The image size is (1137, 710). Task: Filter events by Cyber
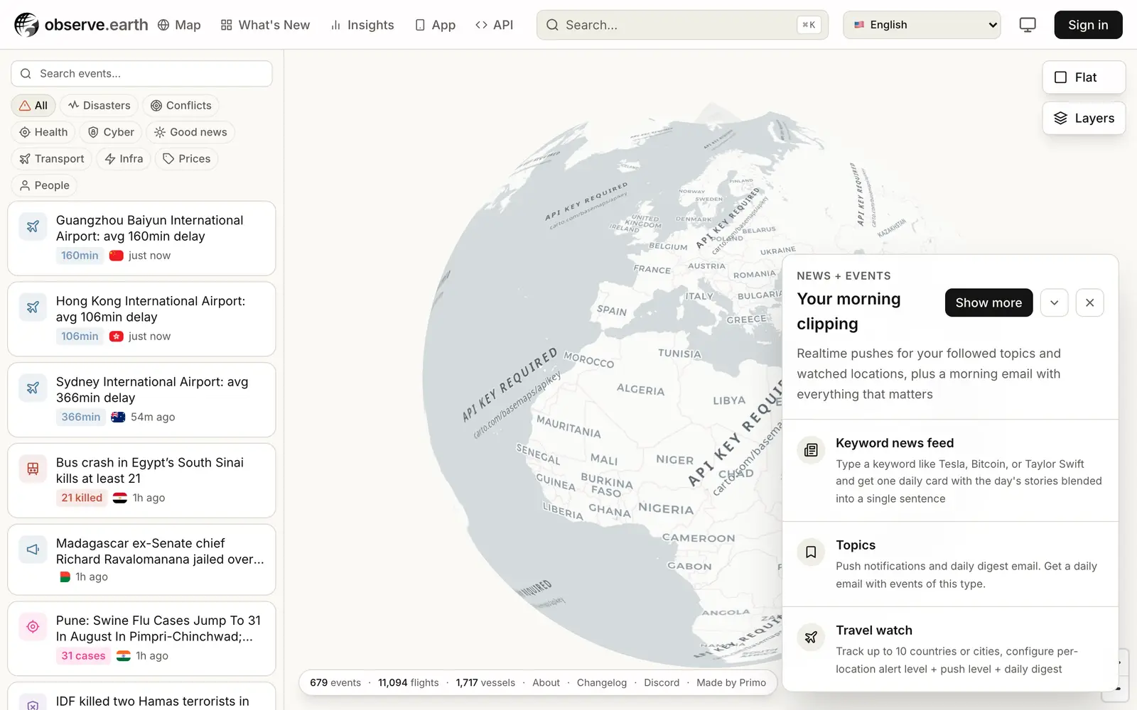click(x=111, y=132)
